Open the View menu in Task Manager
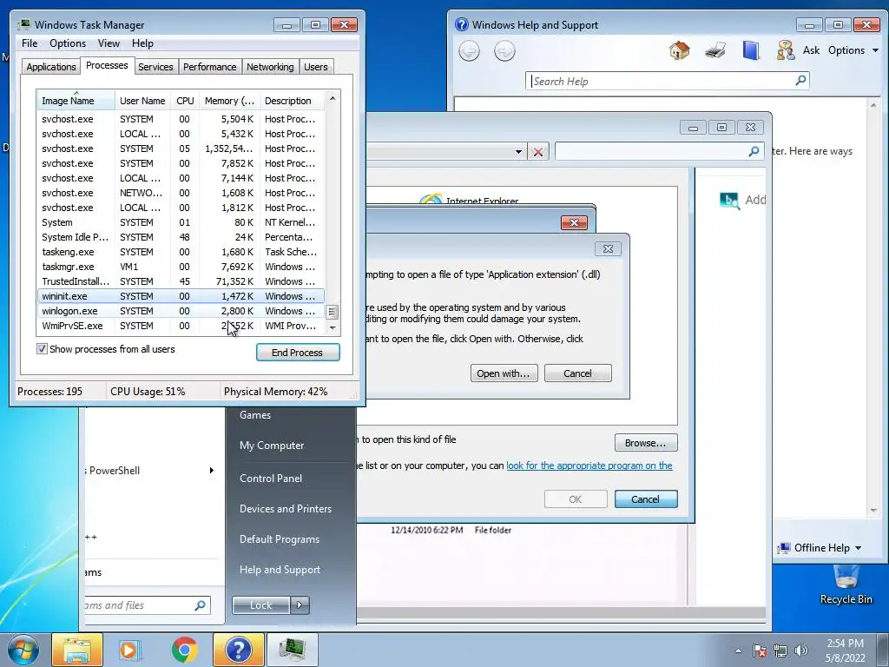The image size is (889, 667). click(109, 43)
